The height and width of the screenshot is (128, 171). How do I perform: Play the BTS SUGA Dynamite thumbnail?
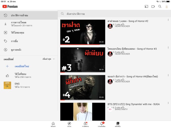tap(83, 112)
